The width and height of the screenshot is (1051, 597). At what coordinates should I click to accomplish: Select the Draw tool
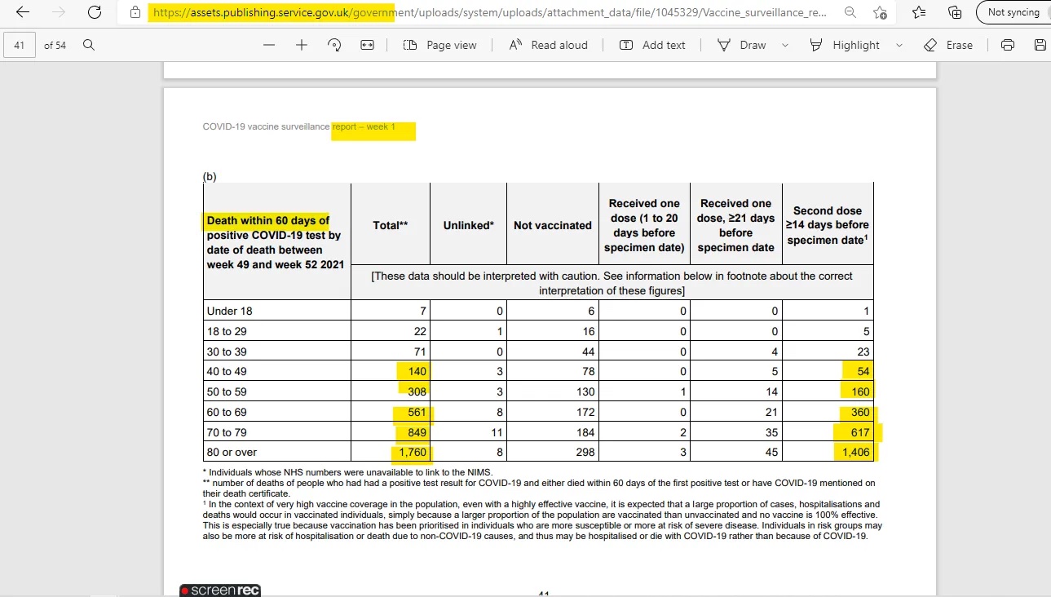(742, 45)
